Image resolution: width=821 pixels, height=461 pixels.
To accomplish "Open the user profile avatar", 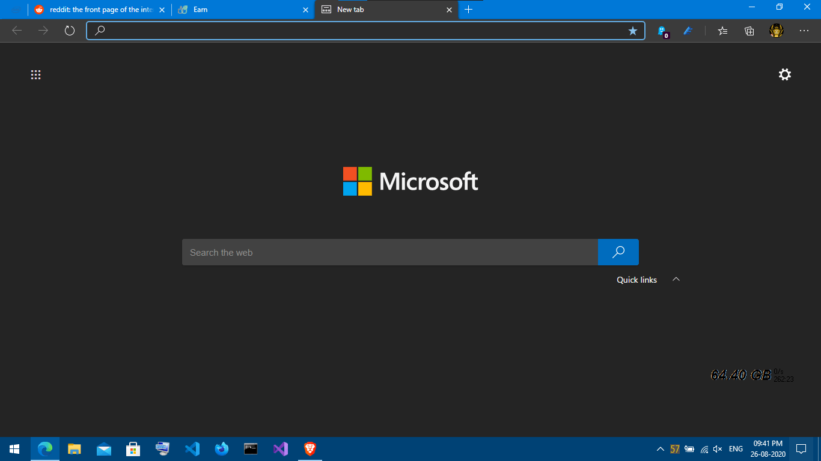I will [x=777, y=31].
